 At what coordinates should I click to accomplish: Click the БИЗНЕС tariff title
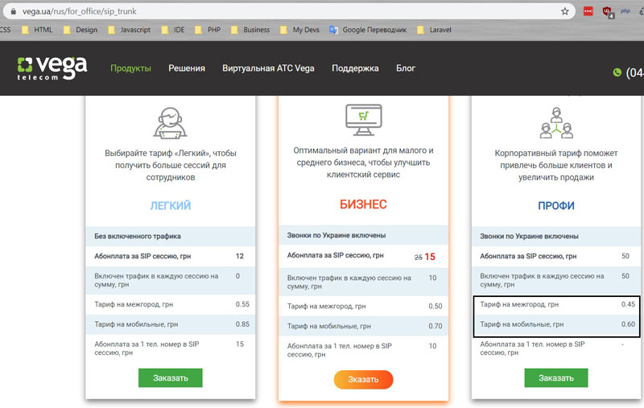coord(364,204)
